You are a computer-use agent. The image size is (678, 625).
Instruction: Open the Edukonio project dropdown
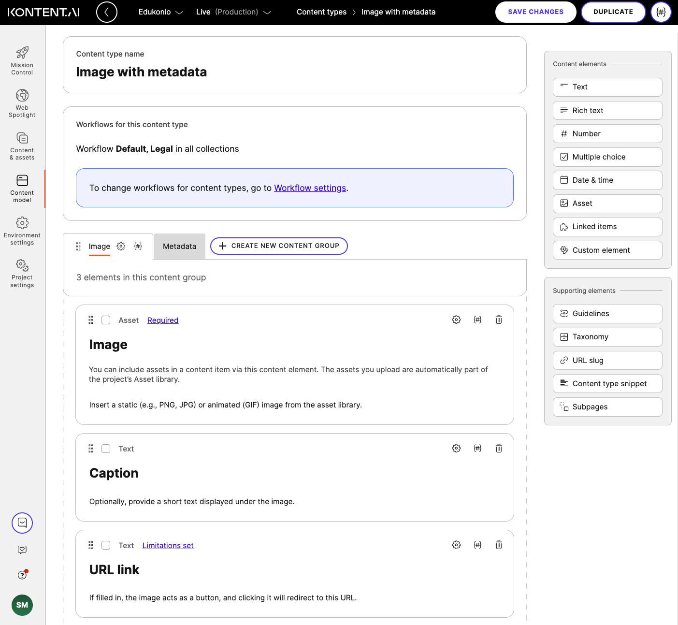[160, 12]
